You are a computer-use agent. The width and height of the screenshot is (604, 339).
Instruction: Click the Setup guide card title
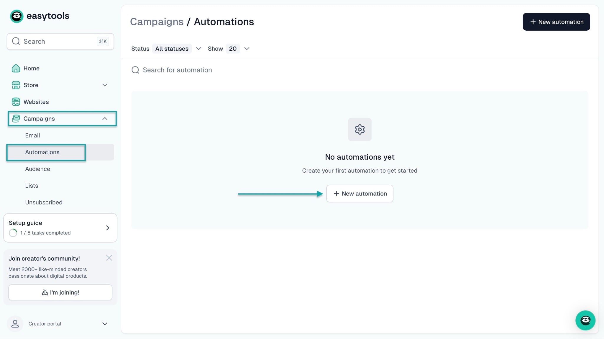25,223
